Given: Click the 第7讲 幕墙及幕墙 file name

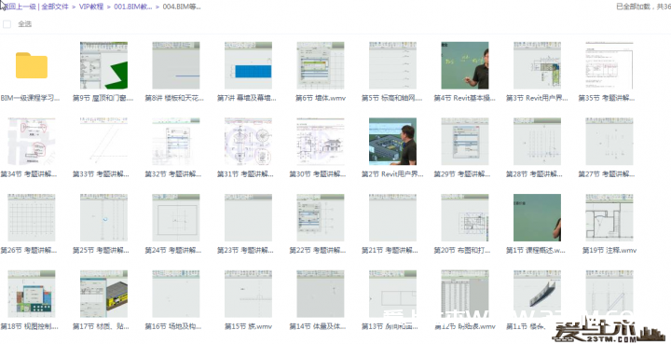Looking at the screenshot, I should coord(247,98).
